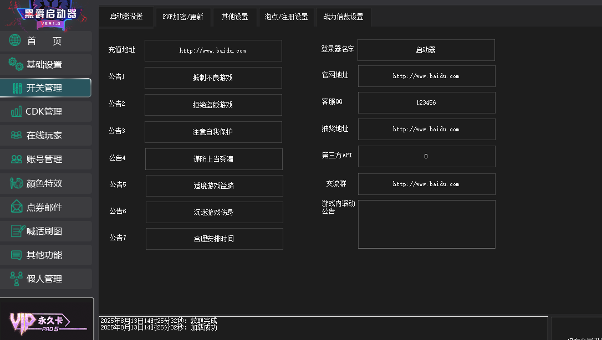Click the sliders icon for 开关管理

point(17,88)
